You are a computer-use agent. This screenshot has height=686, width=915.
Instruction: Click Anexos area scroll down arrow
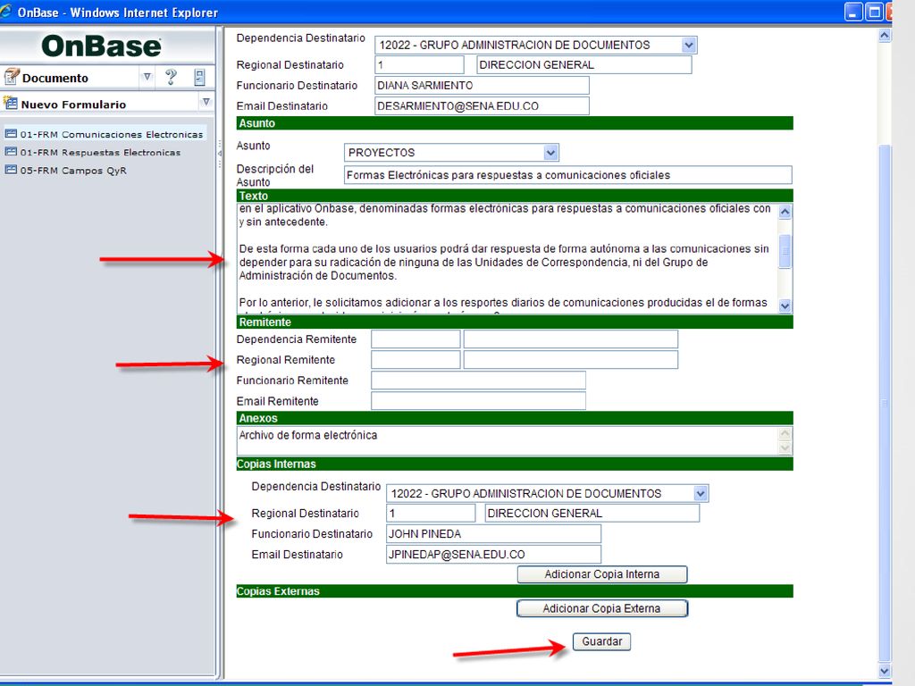tap(785, 448)
